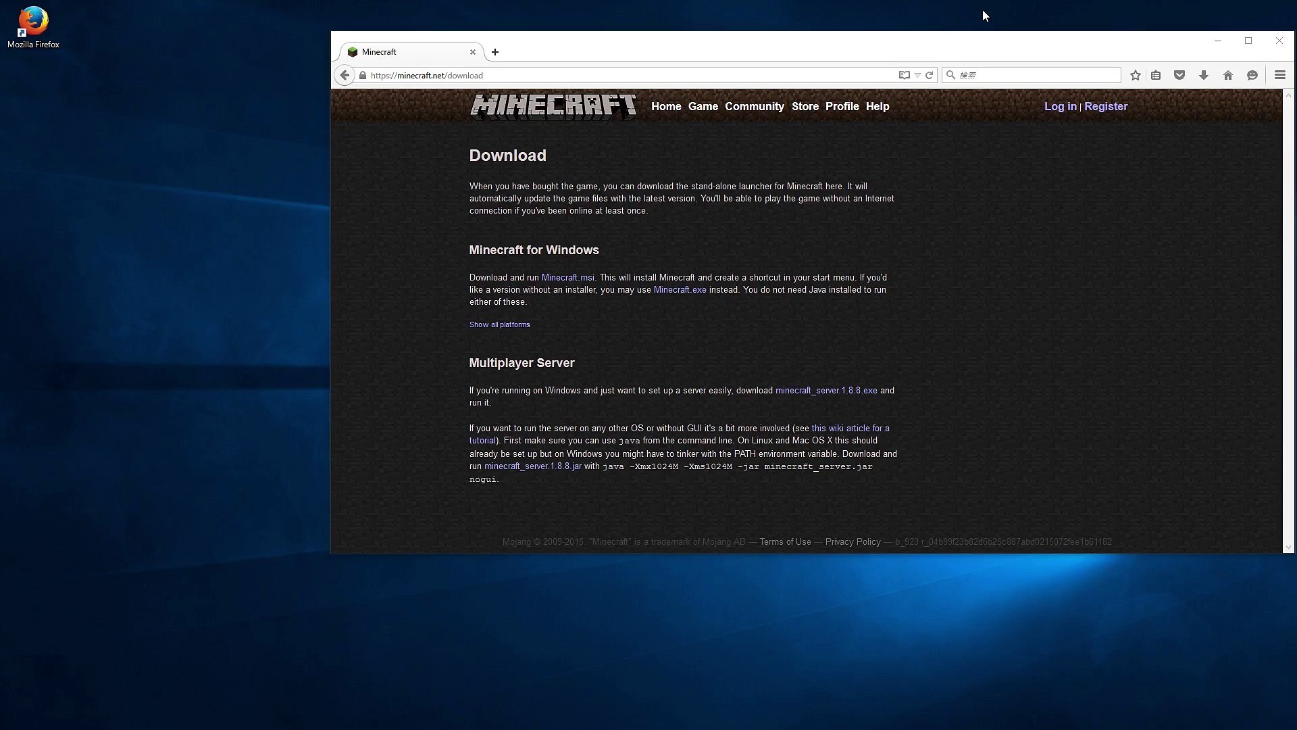The width and height of the screenshot is (1297, 730).
Task: Reload the current page
Action: (929, 75)
